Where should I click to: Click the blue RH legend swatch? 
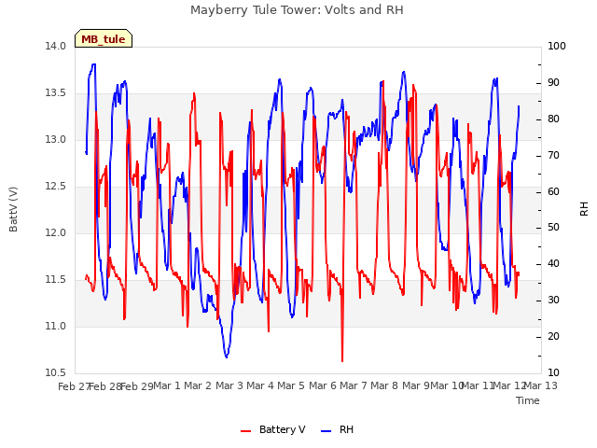(326, 431)
